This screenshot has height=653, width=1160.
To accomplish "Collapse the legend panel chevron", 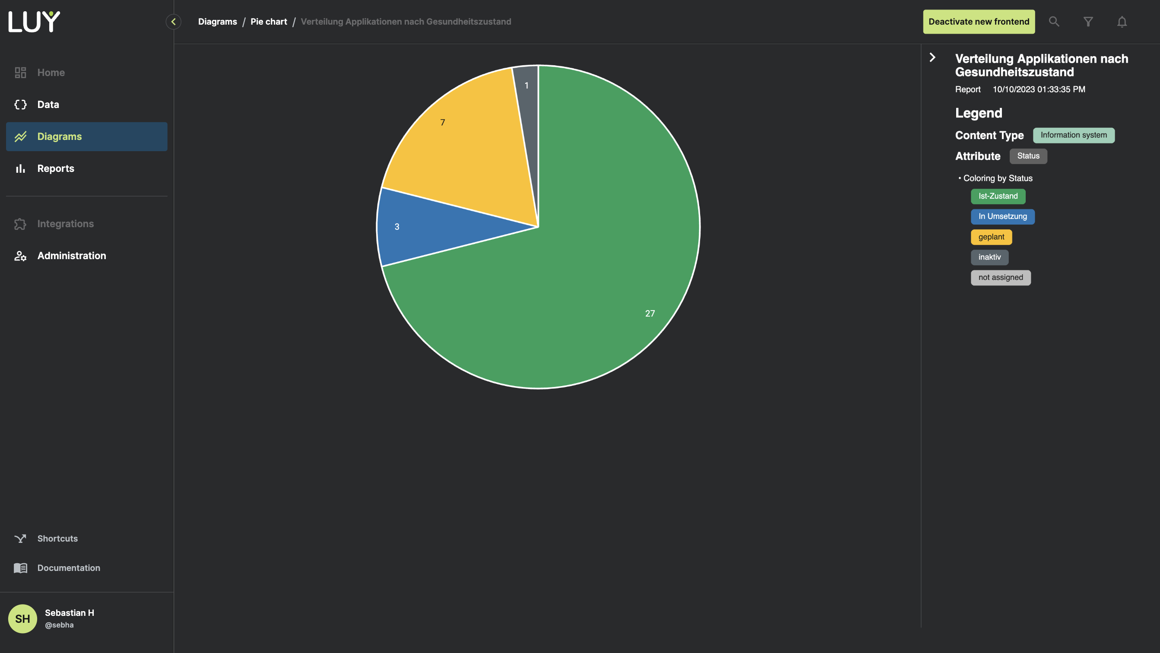I will click(x=932, y=57).
